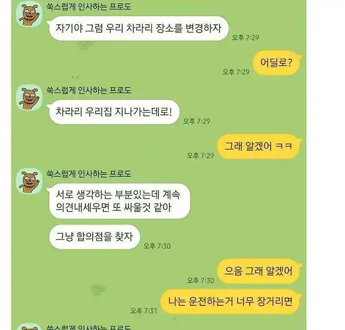Click the 오후 7:29 timestamp beside 어딜로?
Viewport: 345px width, 330px height.
236,72
